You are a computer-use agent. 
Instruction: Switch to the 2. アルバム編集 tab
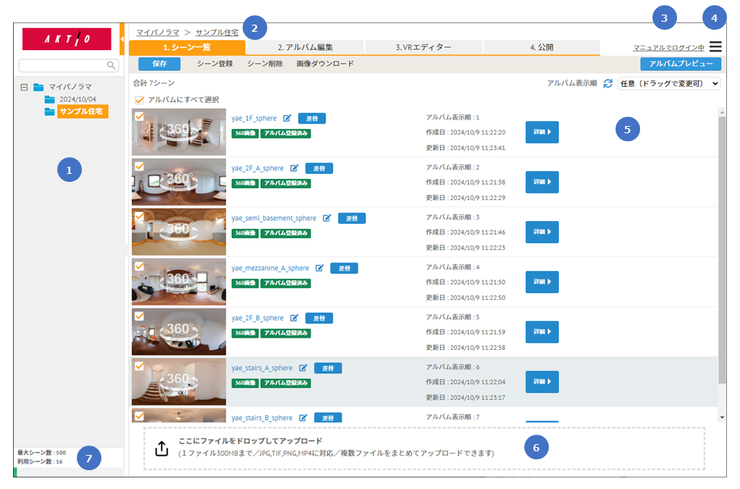[305, 48]
